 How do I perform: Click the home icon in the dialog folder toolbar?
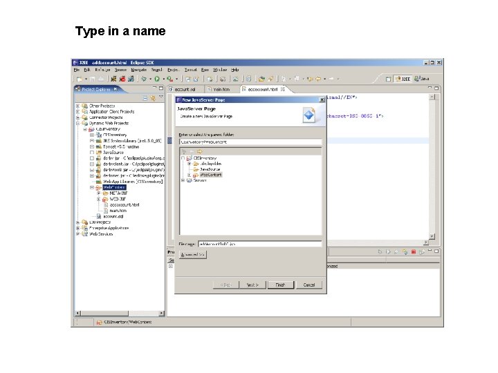183,151
